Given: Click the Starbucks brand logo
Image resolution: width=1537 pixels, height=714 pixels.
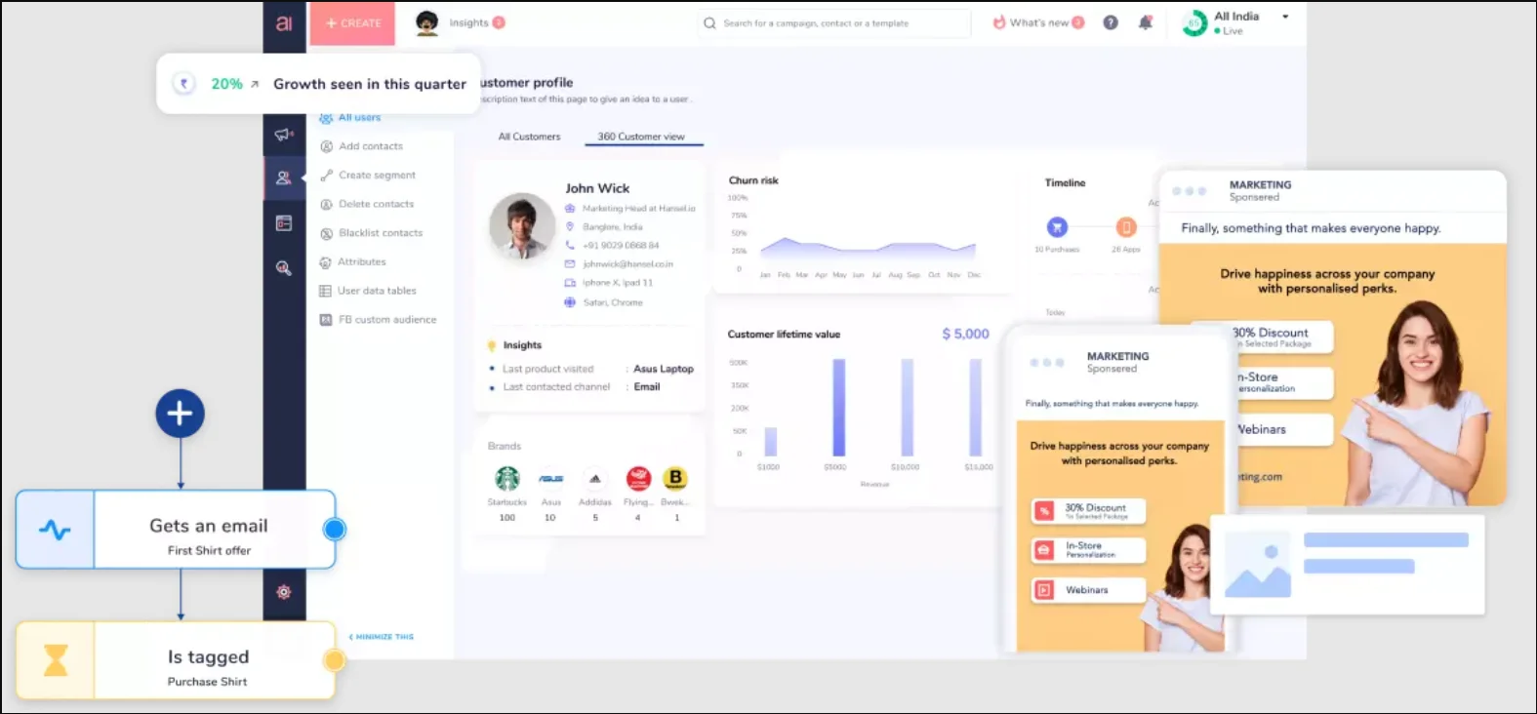Looking at the screenshot, I should click(507, 478).
